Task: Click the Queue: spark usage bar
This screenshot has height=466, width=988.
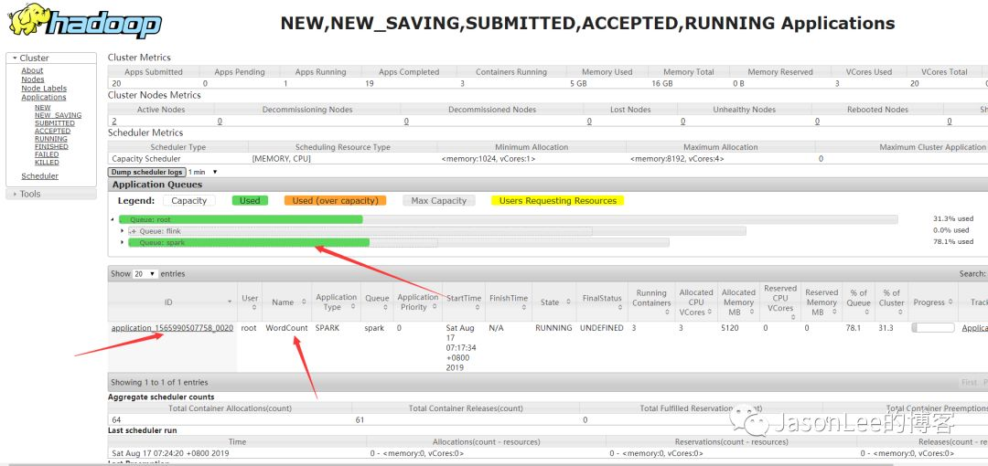Action: (398, 242)
